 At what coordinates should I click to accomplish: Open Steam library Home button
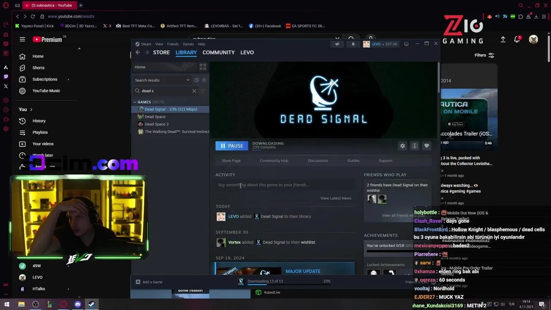(x=165, y=67)
